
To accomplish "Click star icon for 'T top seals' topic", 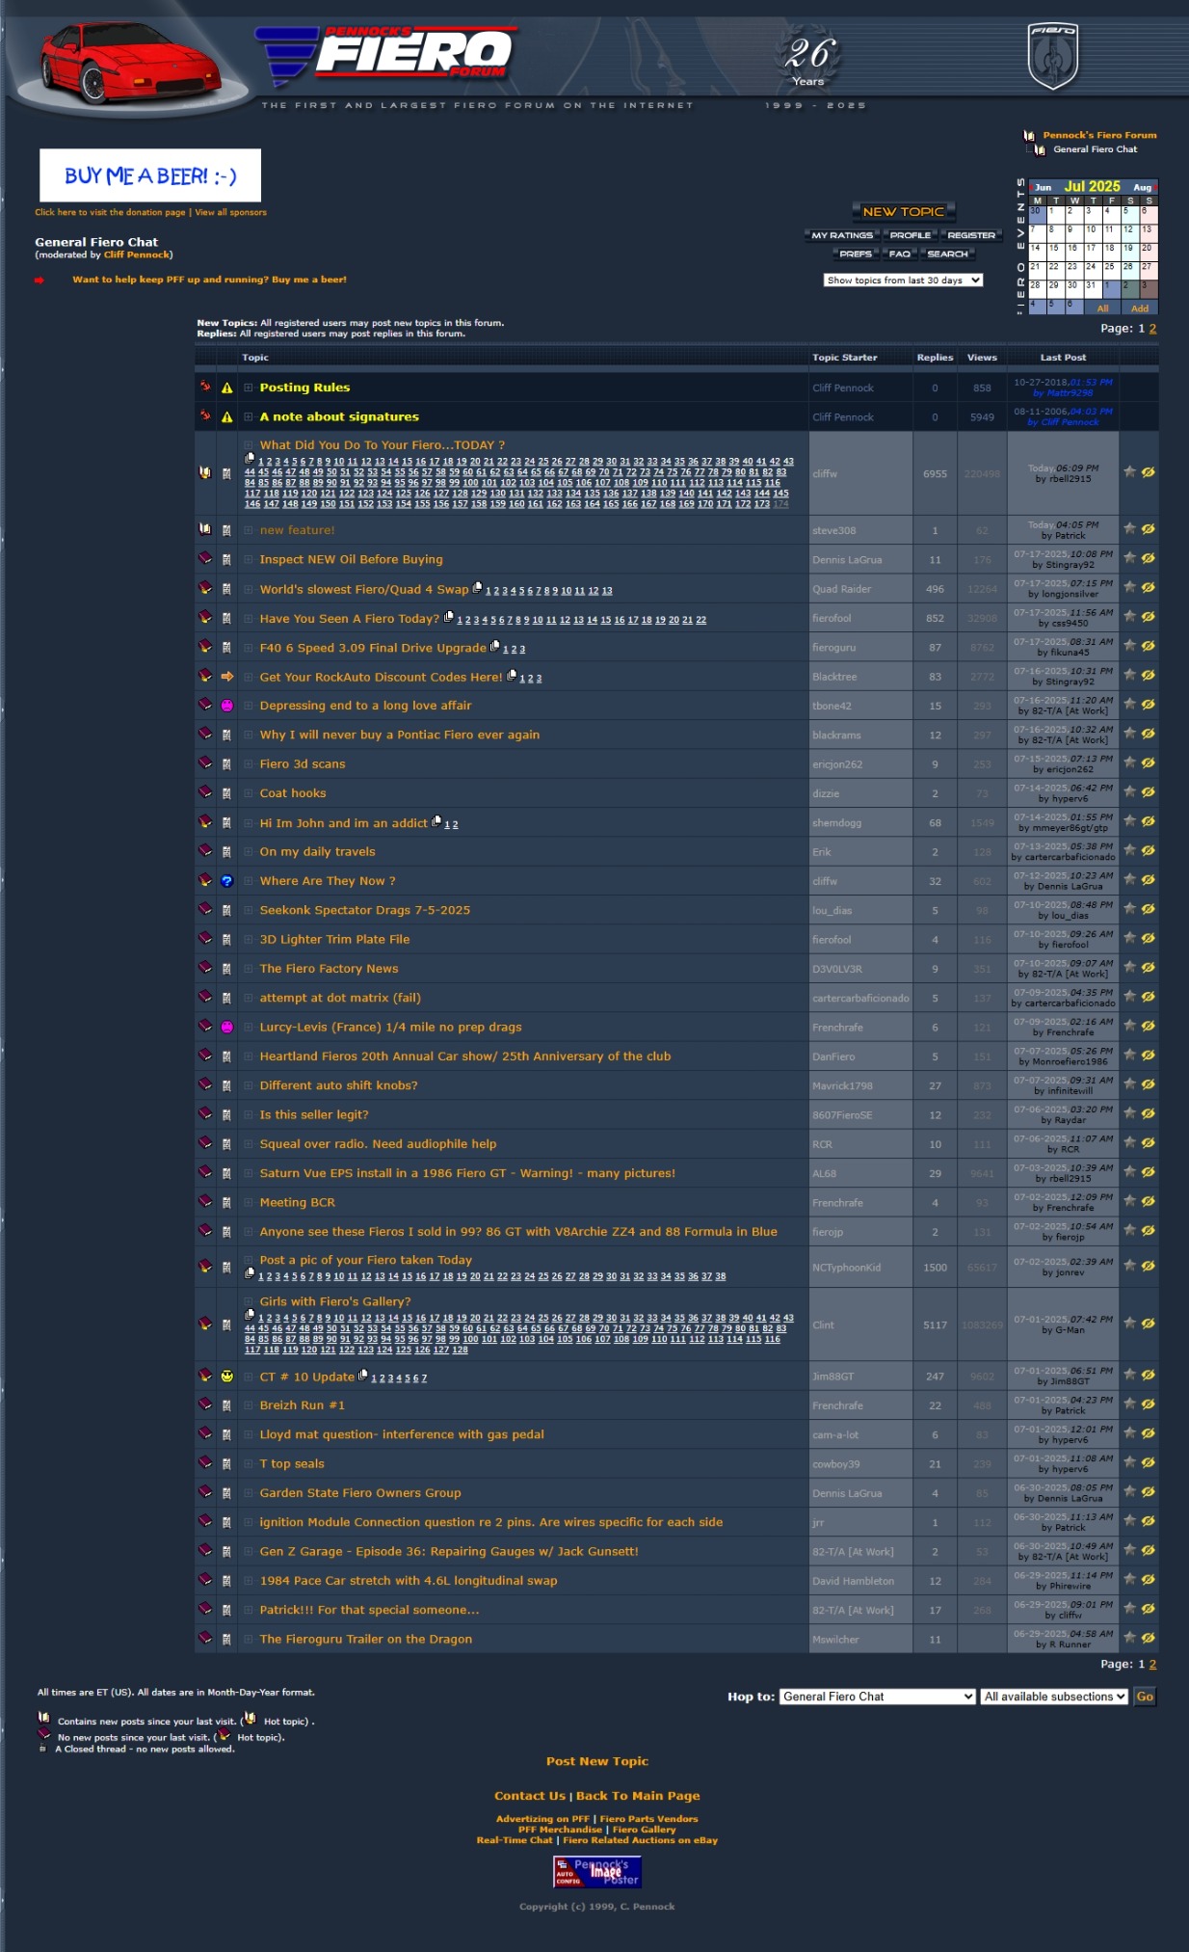I will pos(1129,1463).
